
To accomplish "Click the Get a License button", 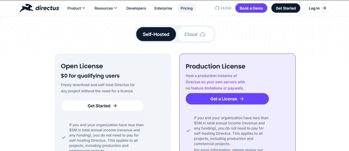I will pyautogui.click(x=227, y=99).
